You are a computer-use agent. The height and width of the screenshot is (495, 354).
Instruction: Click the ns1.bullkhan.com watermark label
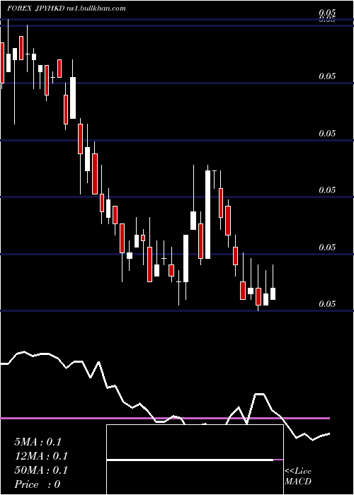pos(96,8)
